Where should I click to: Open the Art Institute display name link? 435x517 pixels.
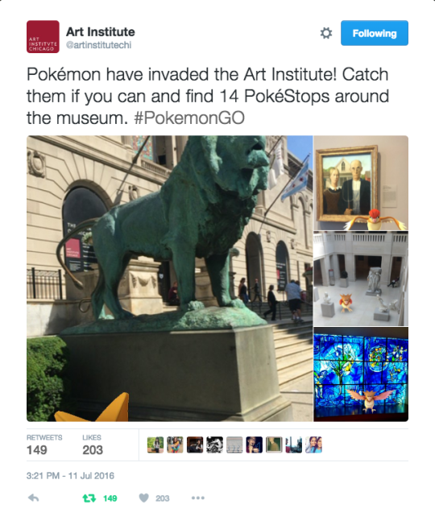click(x=101, y=31)
